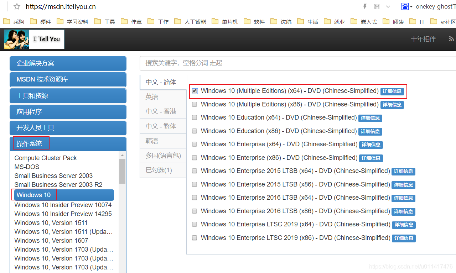Open the 已勾选(1) tab
This screenshot has width=456, height=273.
[163, 170]
